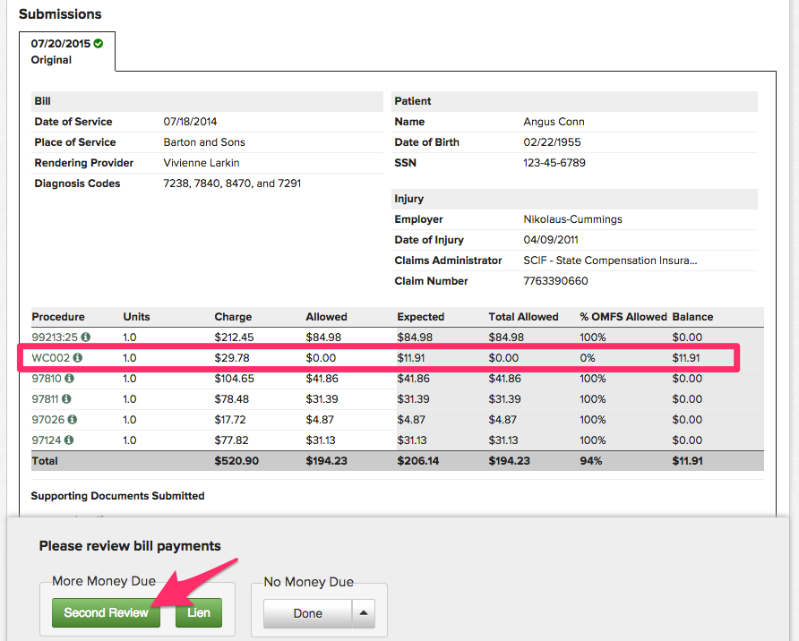This screenshot has height=641, width=799.
Task: Click green checkmark beside 07/20/2015
Action: [x=99, y=44]
